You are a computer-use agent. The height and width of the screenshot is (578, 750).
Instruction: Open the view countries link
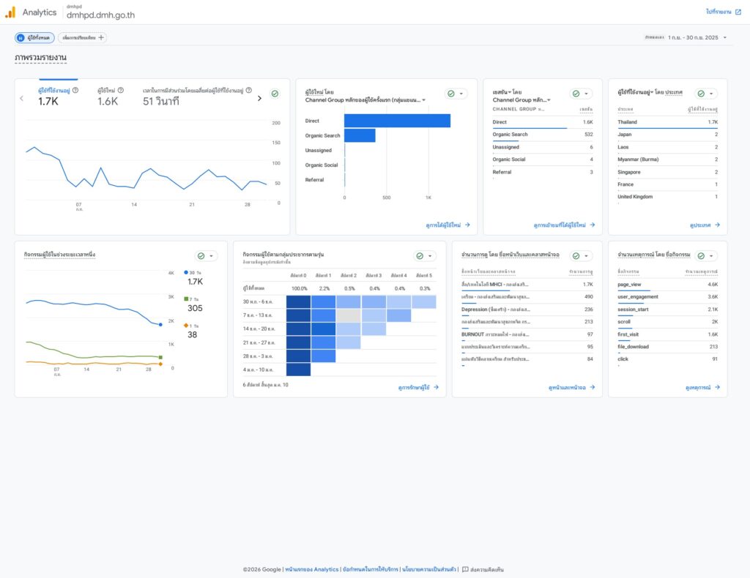705,225
